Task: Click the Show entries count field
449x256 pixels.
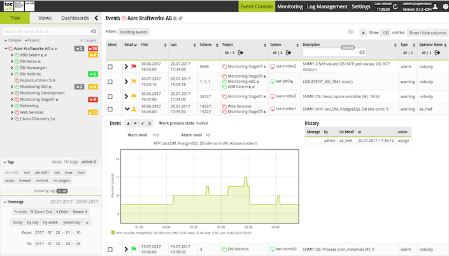Action: pos(385,32)
